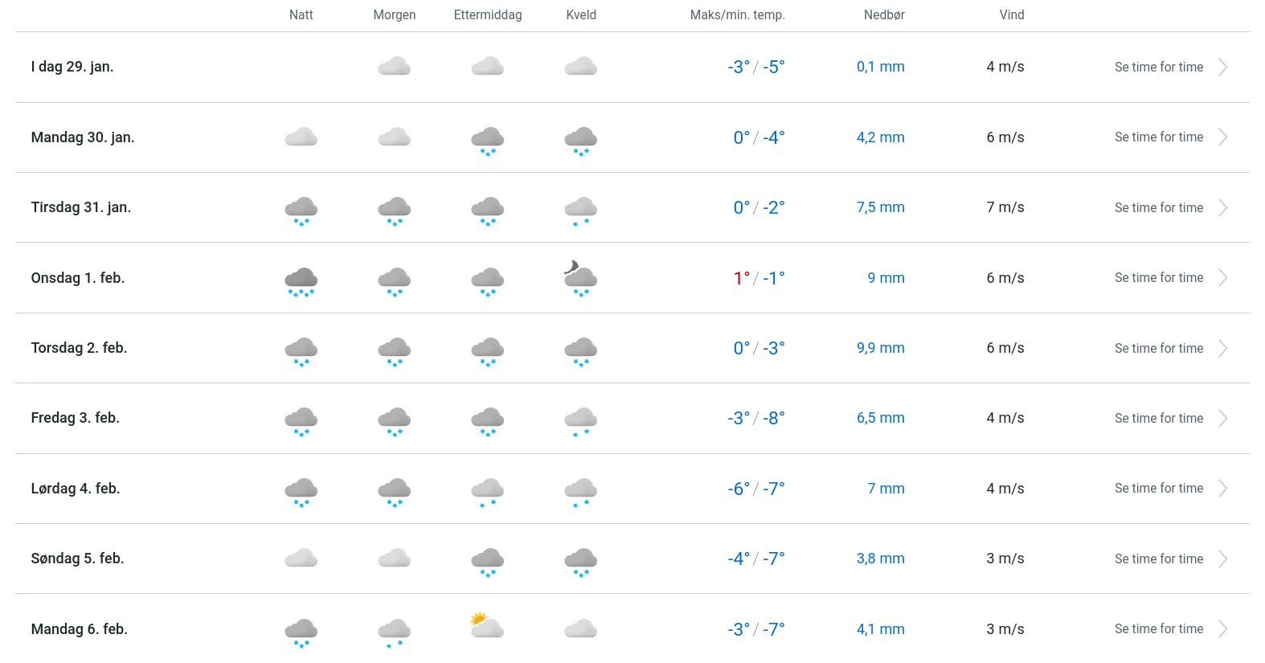Viewport: 1265px width, 663px height.
Task: Open 'Se time for time' for Fredag 3. feb.
Action: [x=1158, y=419]
